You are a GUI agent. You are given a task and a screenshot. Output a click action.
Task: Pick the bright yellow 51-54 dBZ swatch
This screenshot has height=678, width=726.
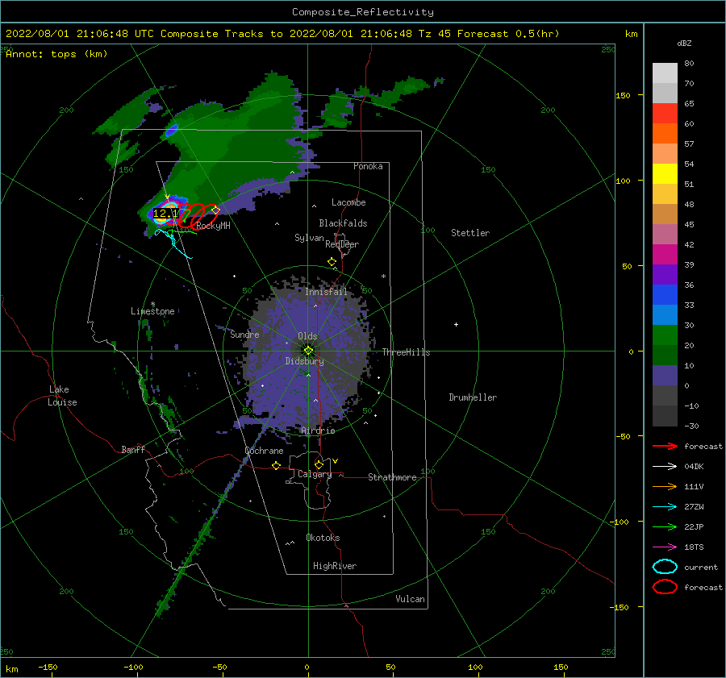click(665, 174)
